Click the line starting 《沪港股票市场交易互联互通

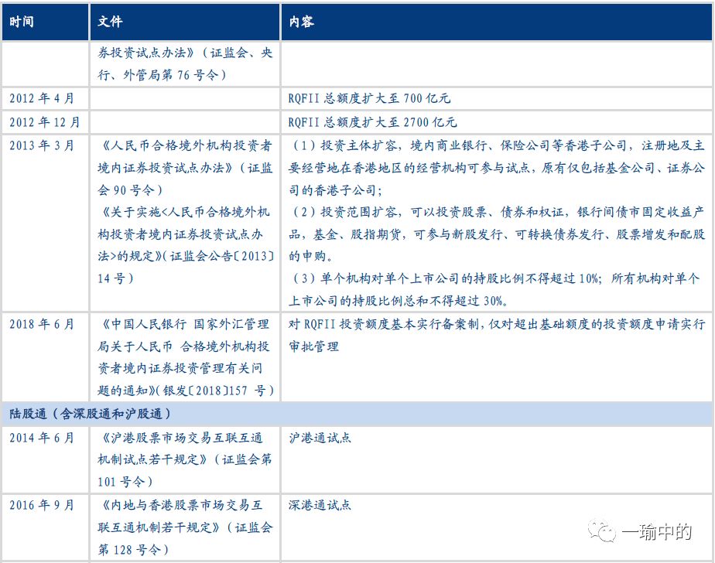pyautogui.click(x=181, y=438)
